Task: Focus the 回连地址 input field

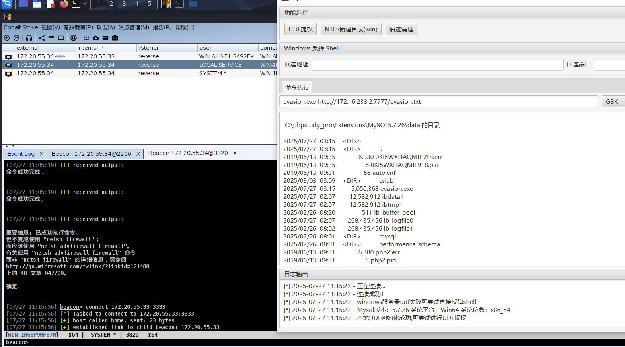Action: tap(437, 64)
